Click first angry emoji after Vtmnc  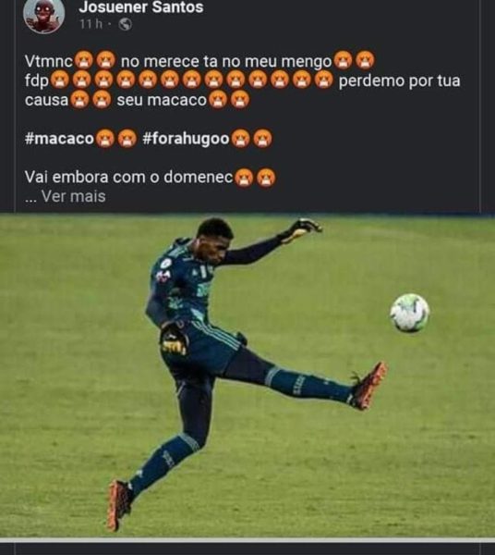(x=84, y=60)
